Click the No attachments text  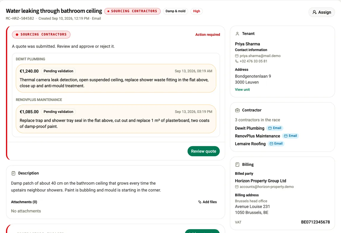[26, 211]
